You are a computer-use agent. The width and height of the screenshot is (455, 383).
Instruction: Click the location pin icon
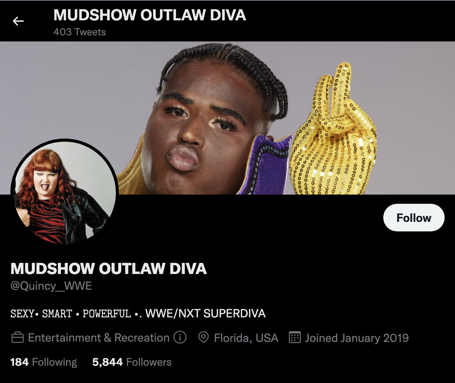click(x=203, y=337)
